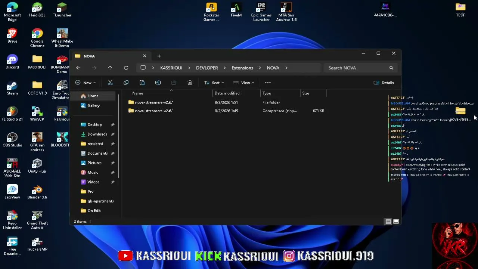
Task: Click Delete trash icon in toolbar
Action: coord(190,83)
